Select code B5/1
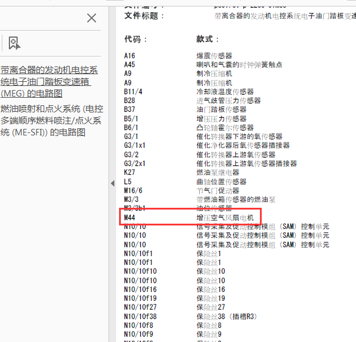Screen dimensions: 356x342 point(131,119)
